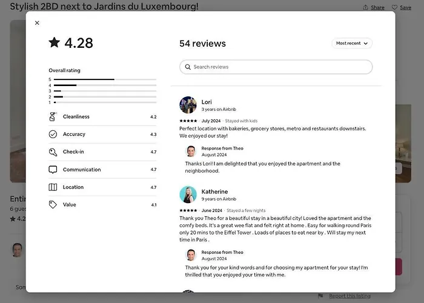Click the 5-star overall rating bar

point(105,79)
